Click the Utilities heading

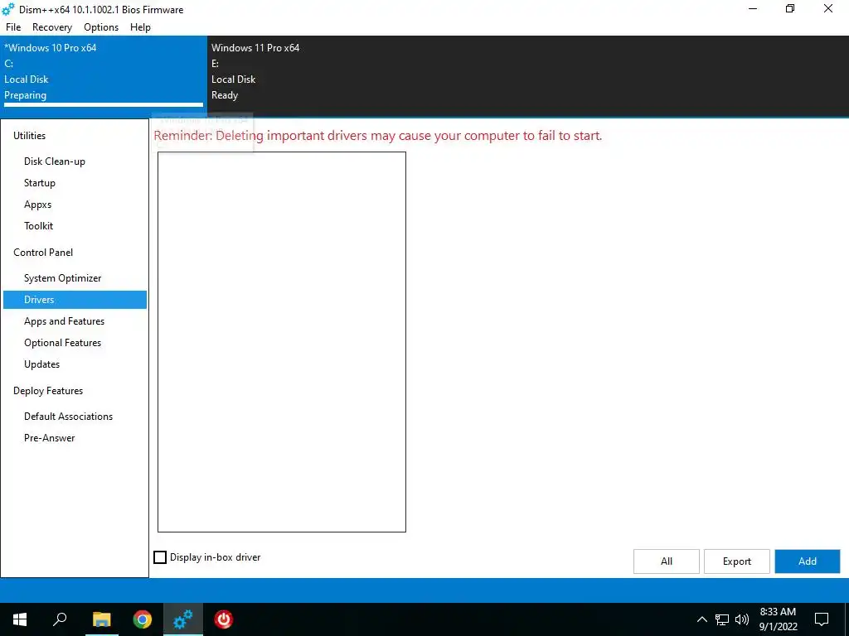pyautogui.click(x=29, y=136)
